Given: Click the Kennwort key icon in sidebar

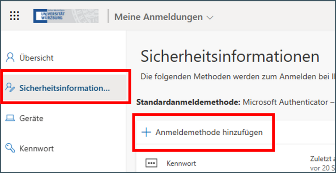Looking at the screenshot, I should pyautogui.click(x=10, y=148).
